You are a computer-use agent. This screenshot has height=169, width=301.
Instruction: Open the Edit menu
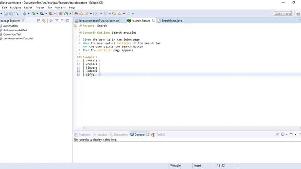click(x=4, y=8)
